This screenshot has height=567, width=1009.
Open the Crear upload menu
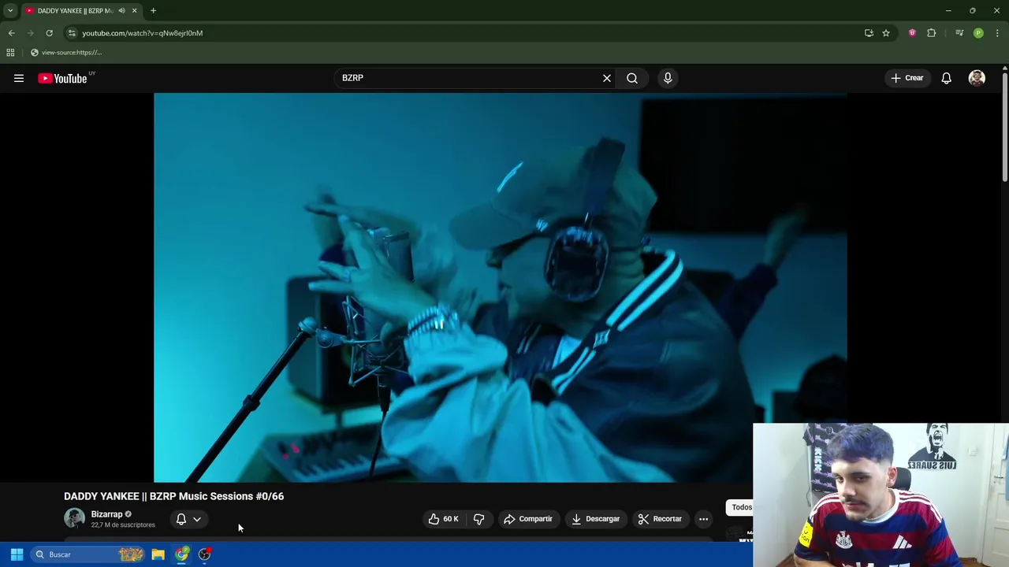coord(907,78)
